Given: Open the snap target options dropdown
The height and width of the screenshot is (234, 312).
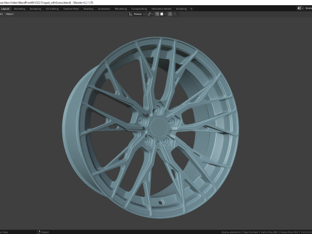Looking at the screenshot, I should tap(165, 14).
